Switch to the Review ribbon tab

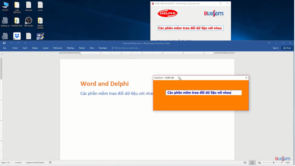tap(82, 48)
